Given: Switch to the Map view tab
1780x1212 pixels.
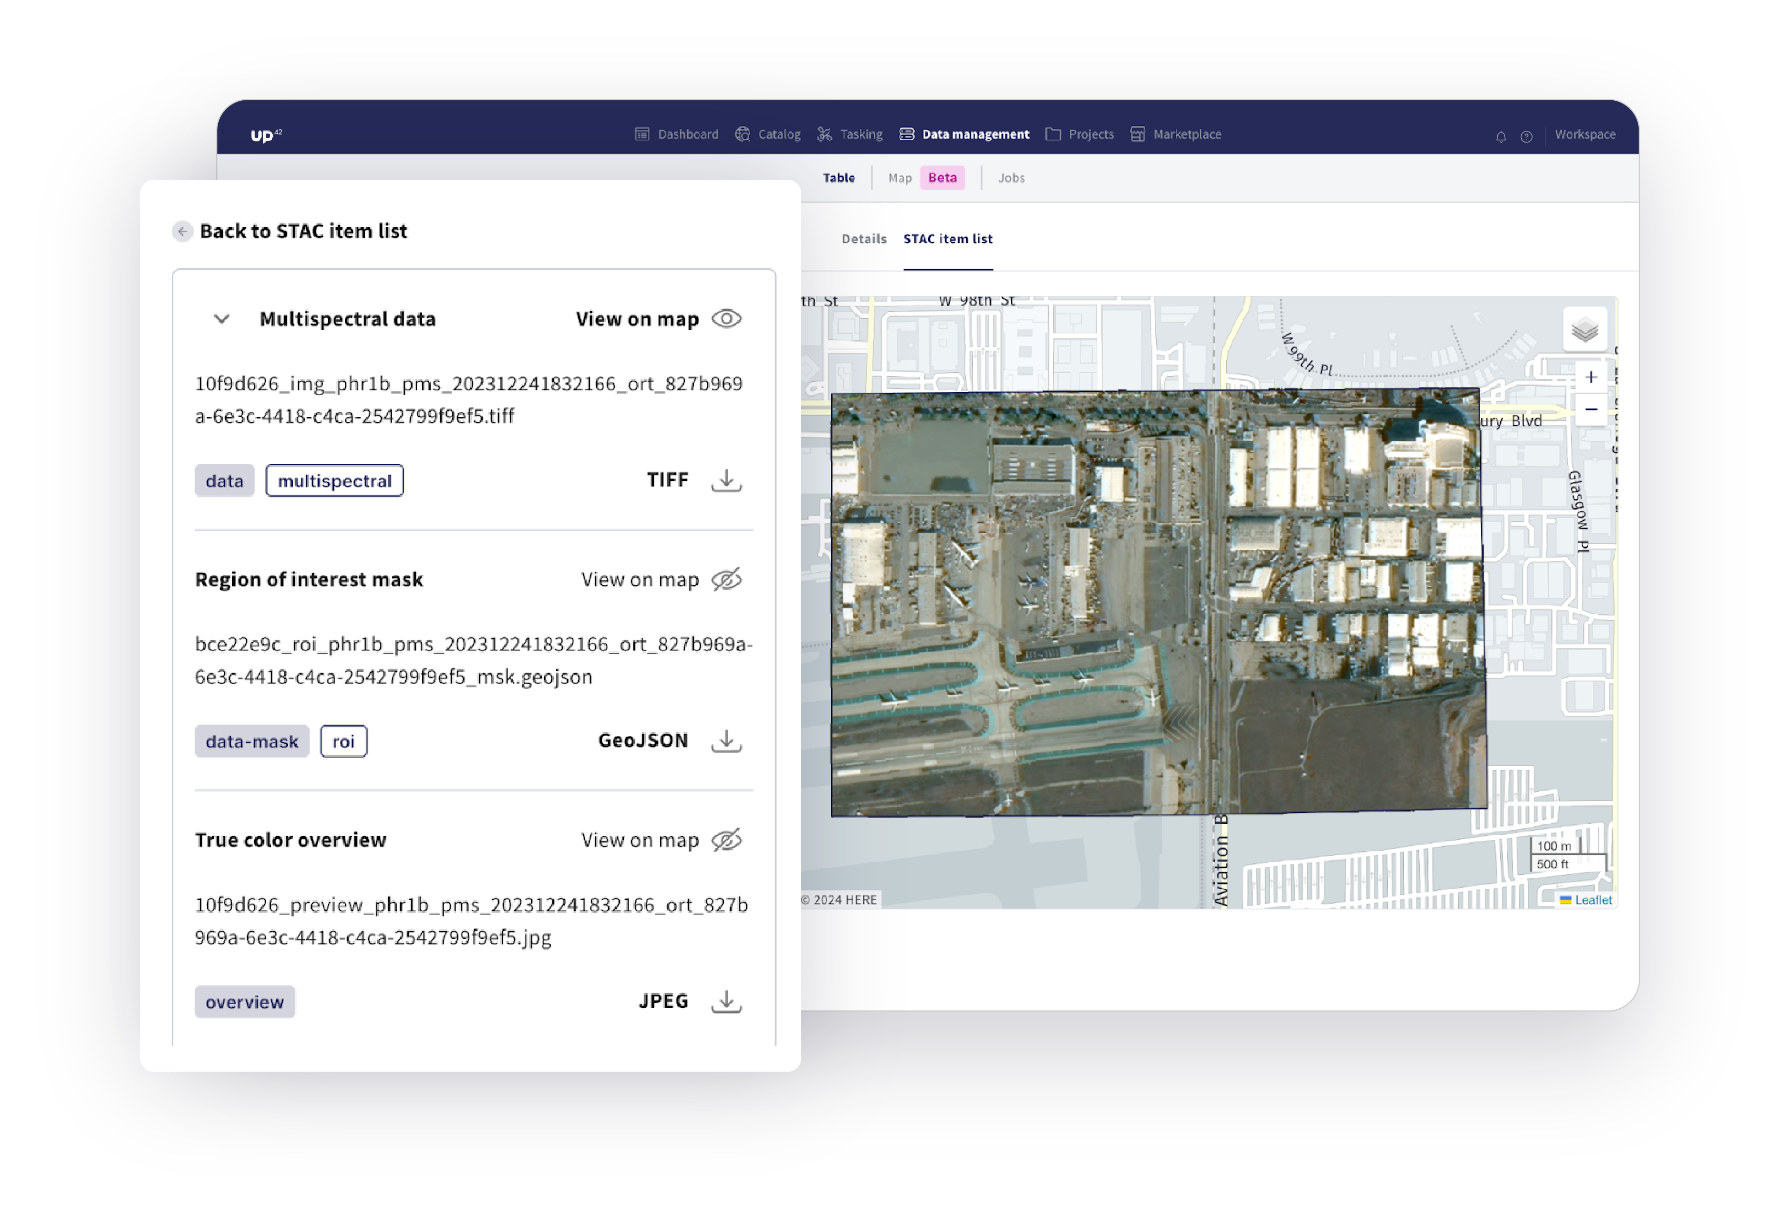Looking at the screenshot, I should (900, 178).
